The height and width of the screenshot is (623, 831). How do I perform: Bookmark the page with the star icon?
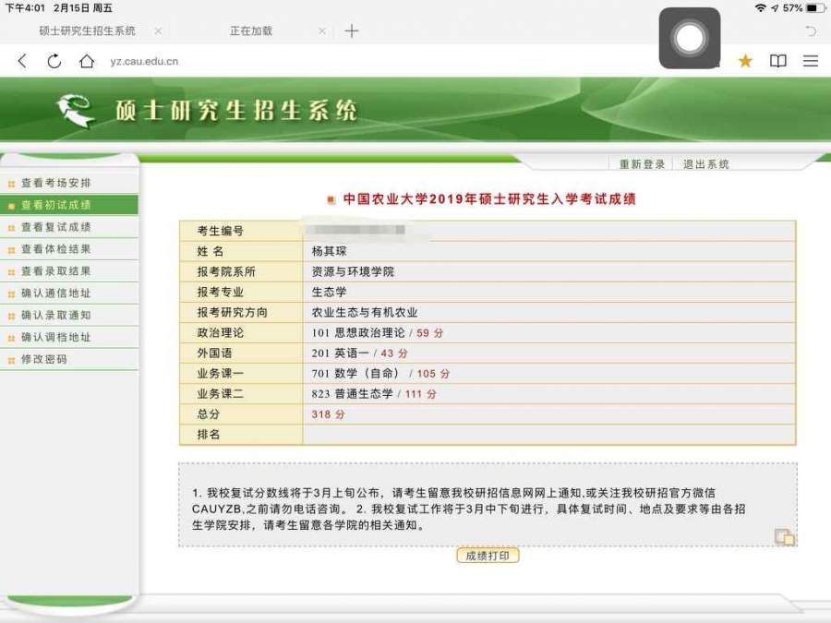coord(745,61)
